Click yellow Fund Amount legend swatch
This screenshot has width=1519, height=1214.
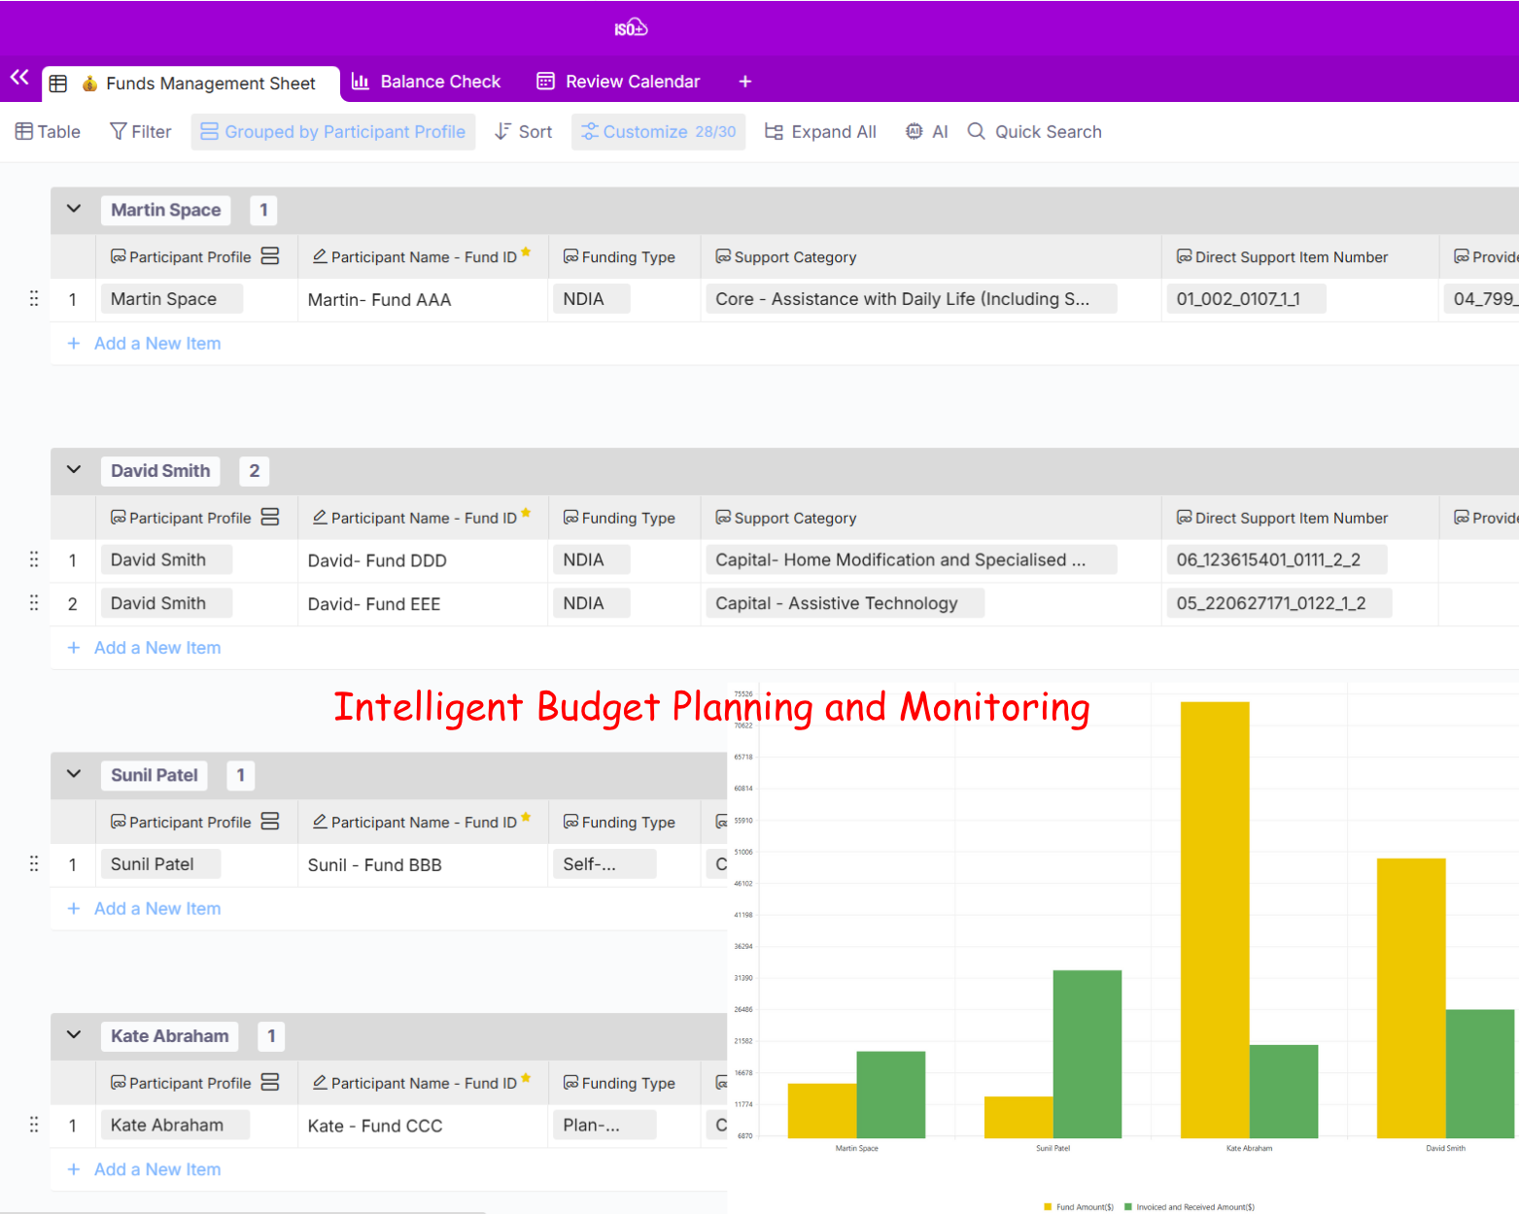(1048, 1207)
